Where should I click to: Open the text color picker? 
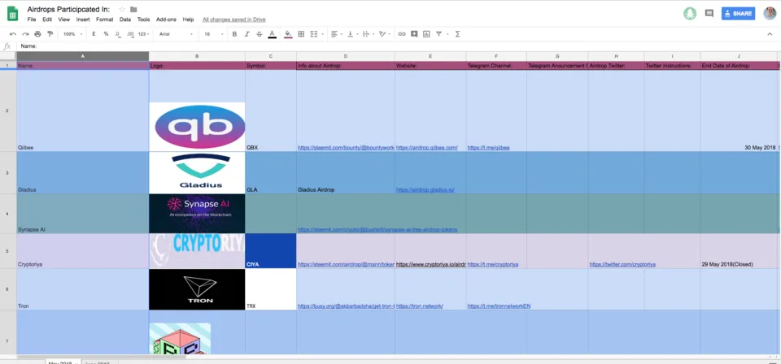click(x=272, y=34)
